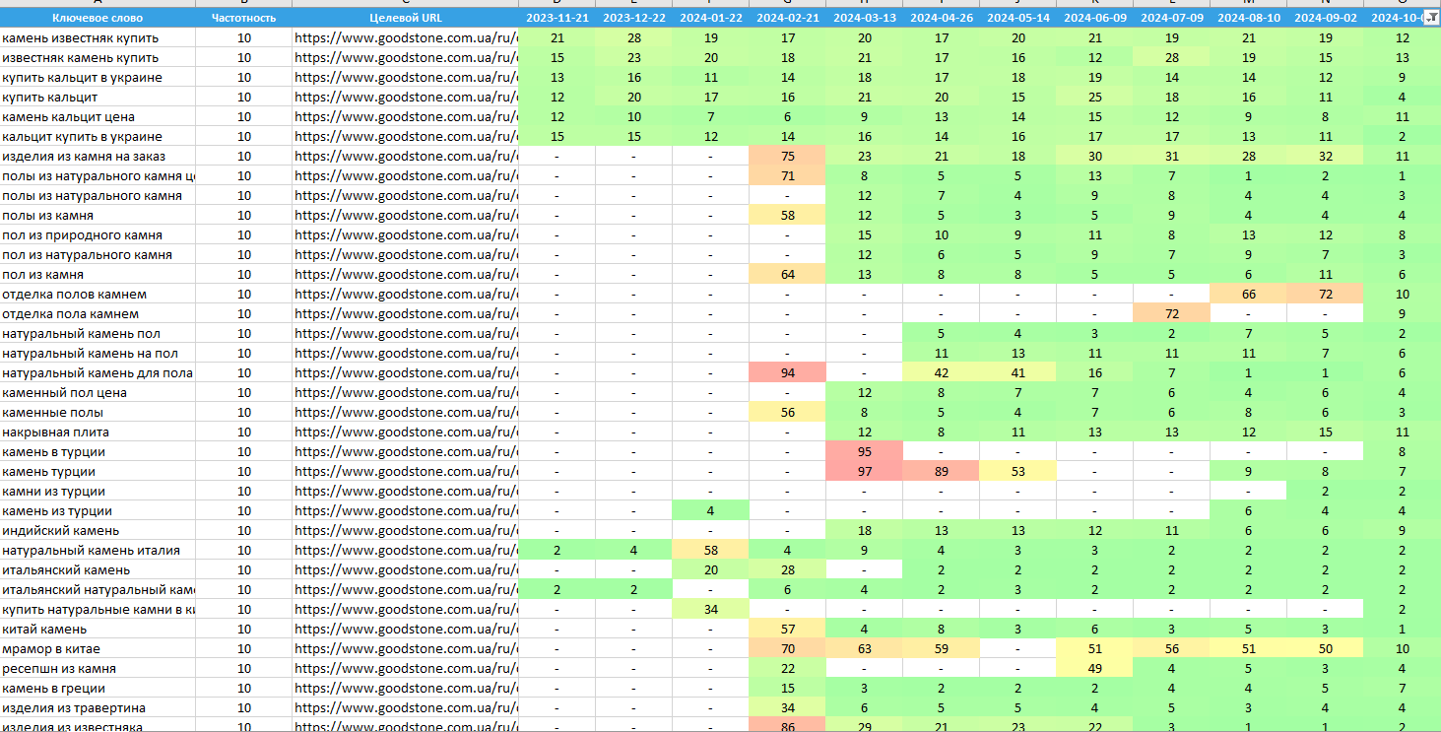Select the 2024-06-09 date column header
This screenshot has height=732, width=1441.
(x=1094, y=18)
